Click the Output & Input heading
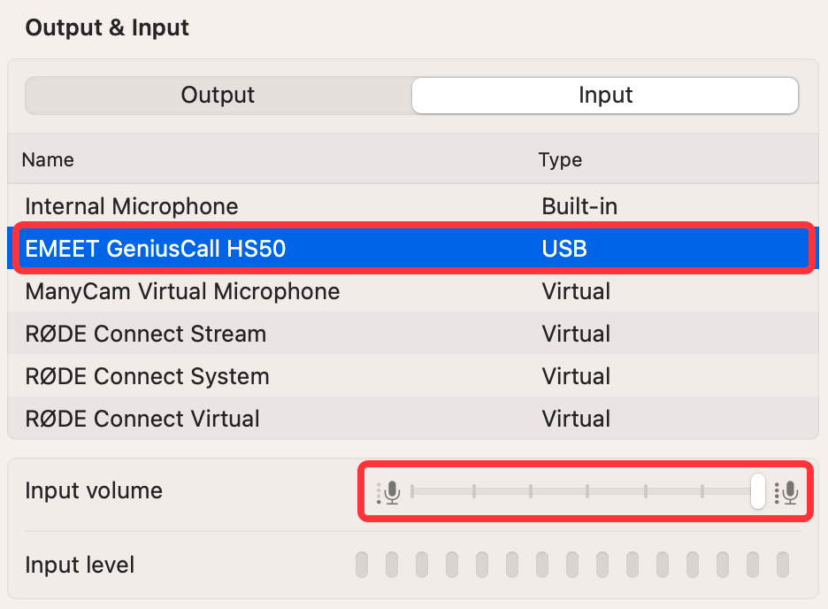828x609 pixels. tap(107, 27)
